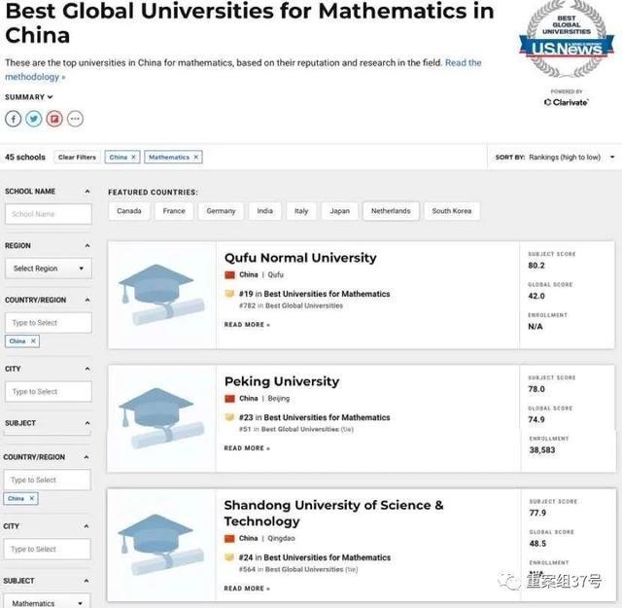The width and height of the screenshot is (622, 608).
Task: Expand the Summary section
Action: point(29,97)
